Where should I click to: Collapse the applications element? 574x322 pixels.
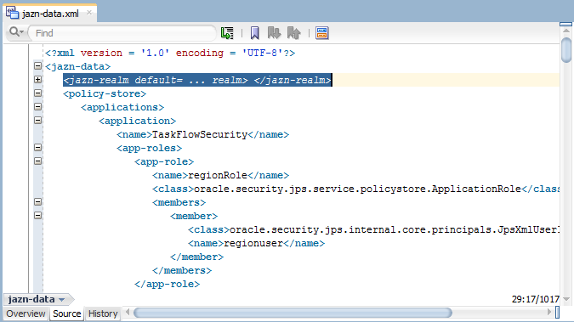(x=37, y=106)
